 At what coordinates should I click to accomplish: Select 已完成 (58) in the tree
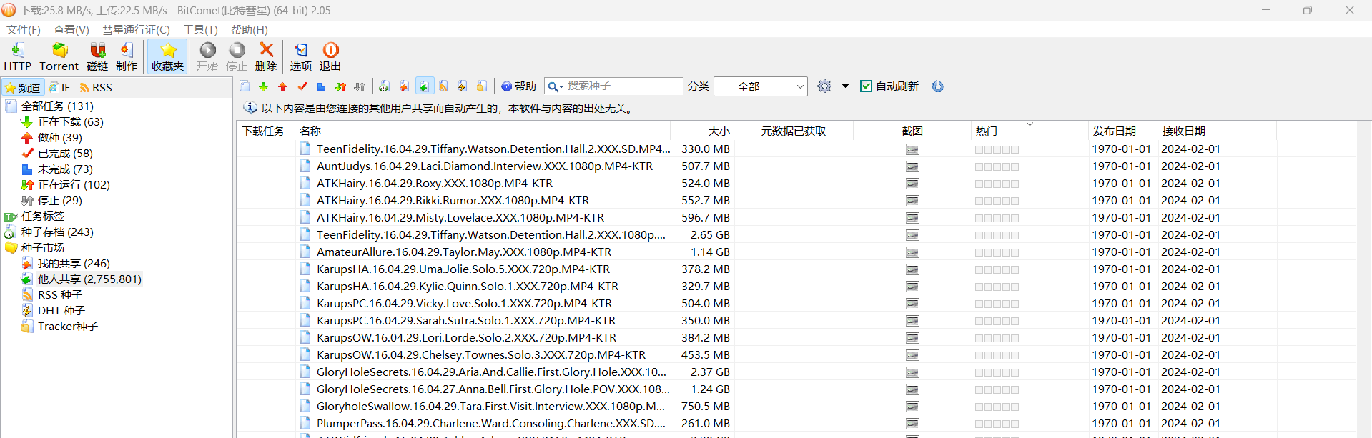click(65, 153)
